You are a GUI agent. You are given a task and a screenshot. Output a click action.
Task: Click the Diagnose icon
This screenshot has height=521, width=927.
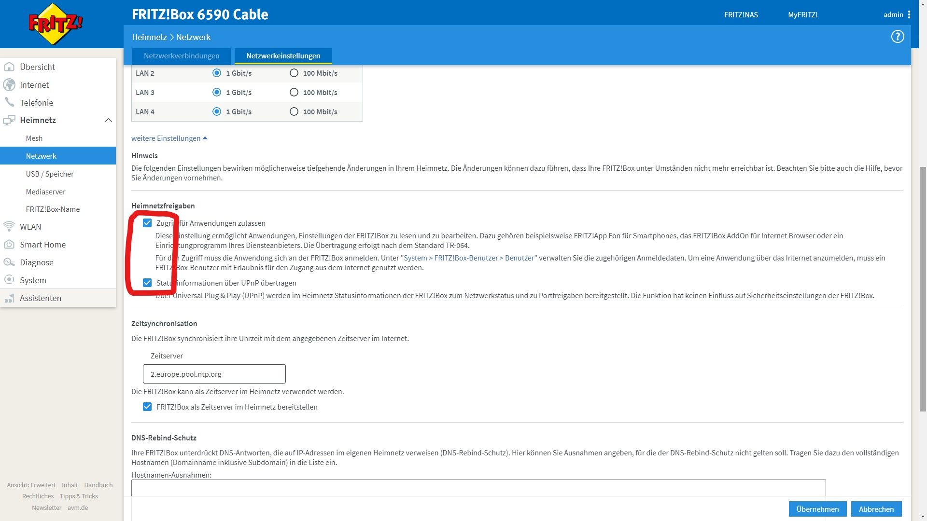tap(9, 262)
